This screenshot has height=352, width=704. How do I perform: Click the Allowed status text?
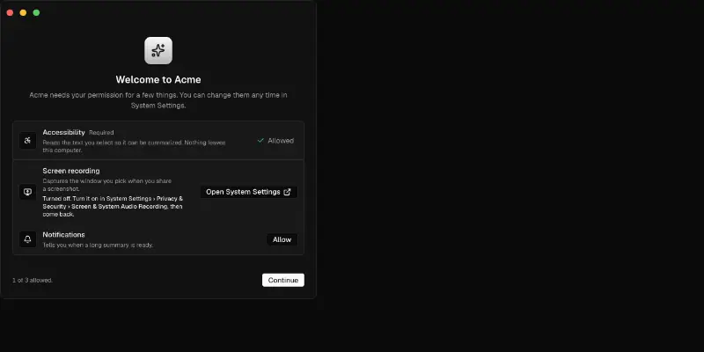pos(281,141)
